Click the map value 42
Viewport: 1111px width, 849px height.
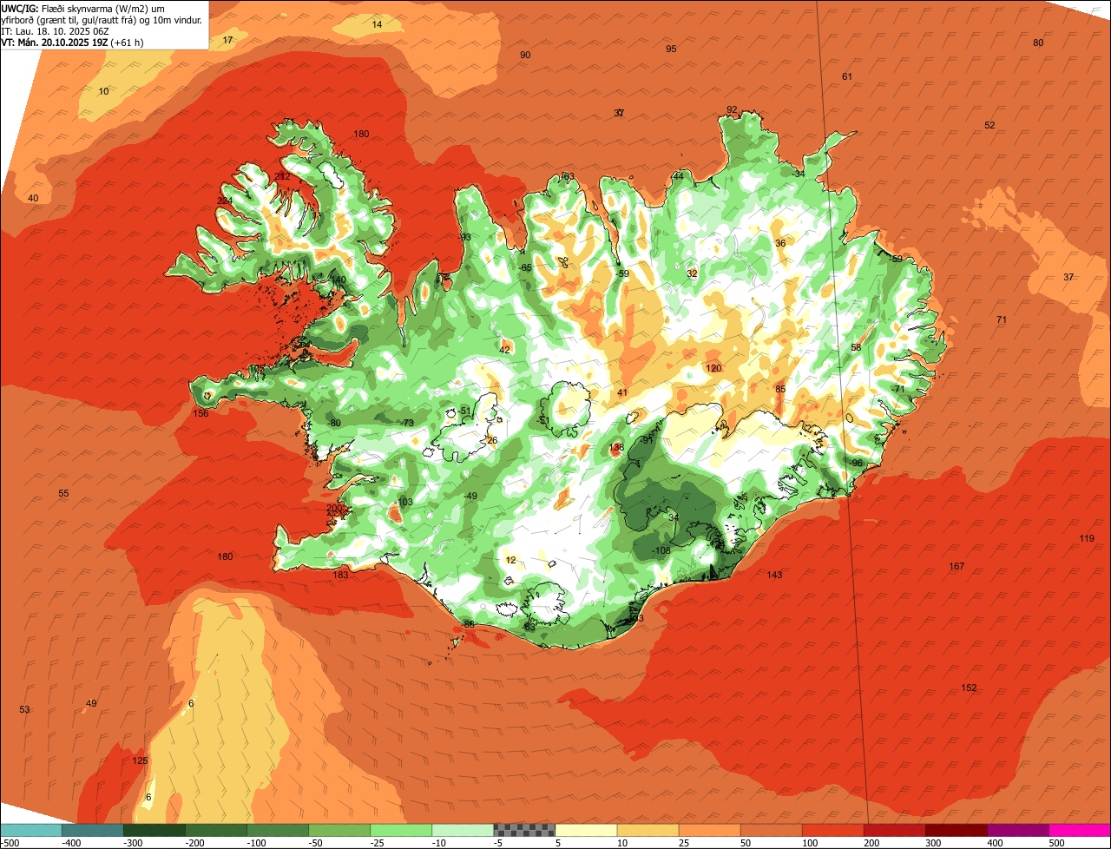(504, 350)
